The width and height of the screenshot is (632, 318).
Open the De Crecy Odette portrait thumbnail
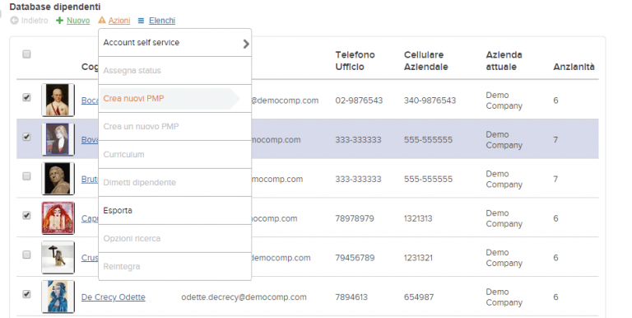58,297
